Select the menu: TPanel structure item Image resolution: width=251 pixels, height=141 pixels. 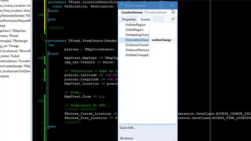[9, 36]
